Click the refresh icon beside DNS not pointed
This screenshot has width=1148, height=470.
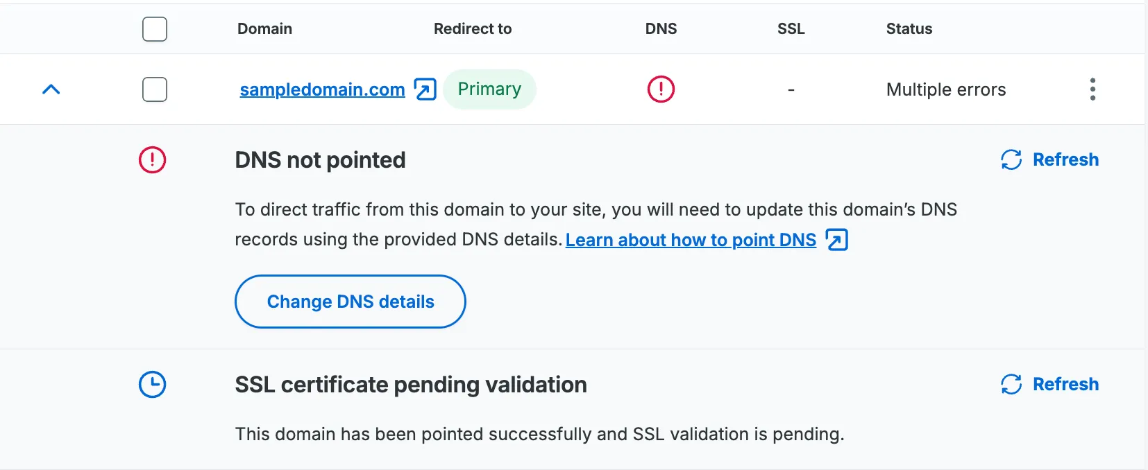click(x=1011, y=159)
